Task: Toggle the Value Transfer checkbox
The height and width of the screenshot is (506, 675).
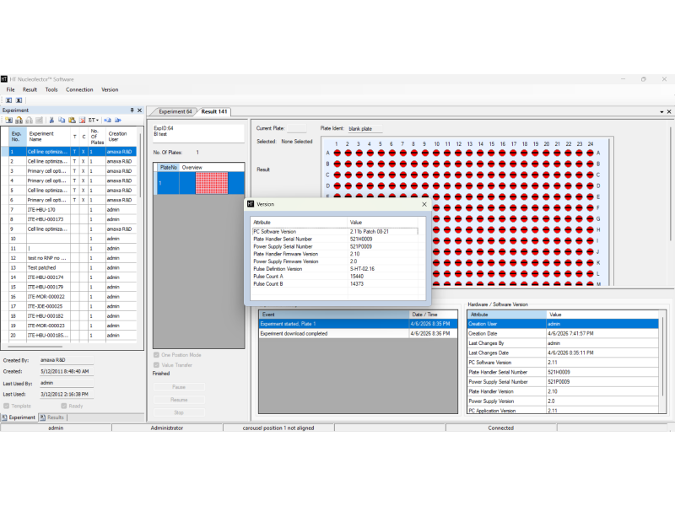Action: point(156,364)
